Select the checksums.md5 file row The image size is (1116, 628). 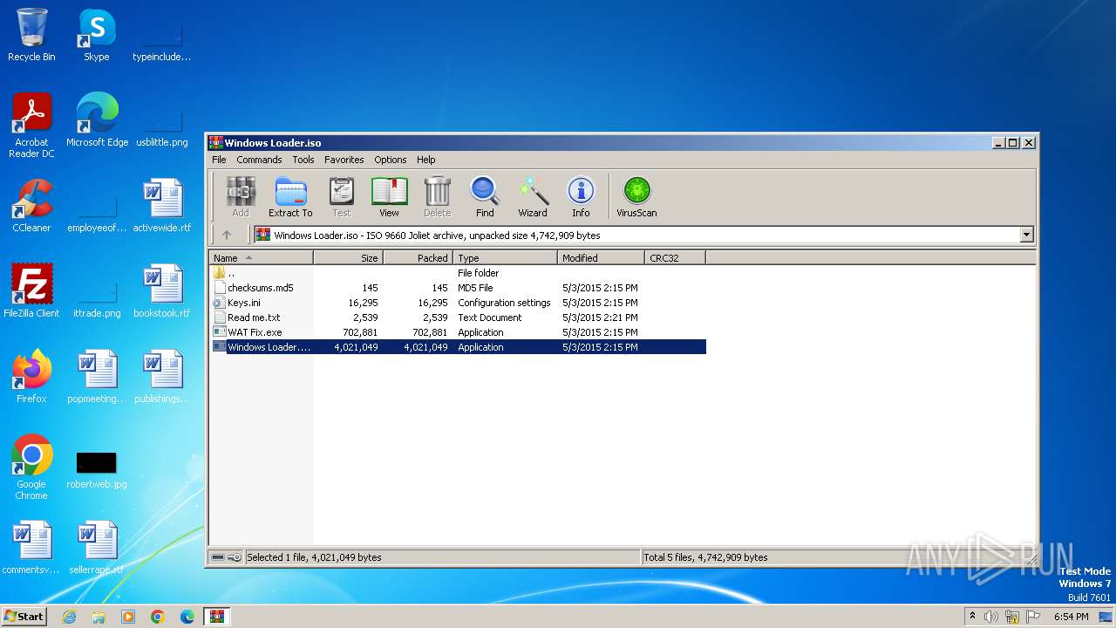click(458, 288)
